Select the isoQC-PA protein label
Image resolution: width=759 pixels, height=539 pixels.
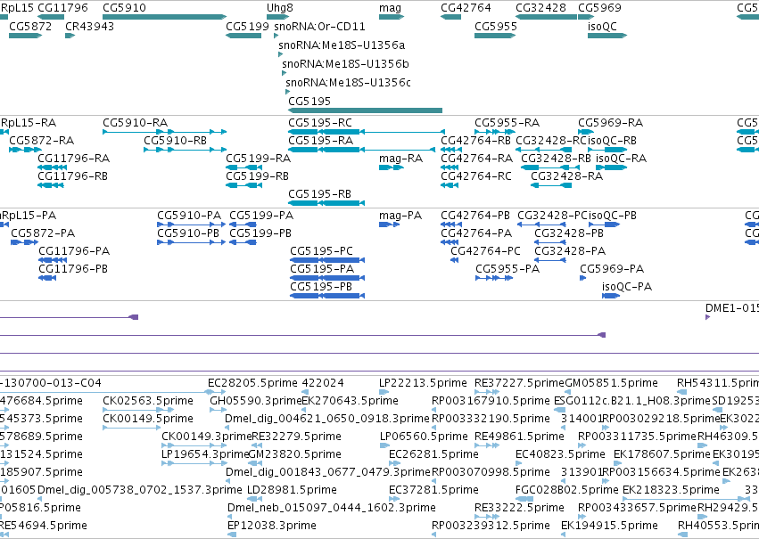(627, 287)
